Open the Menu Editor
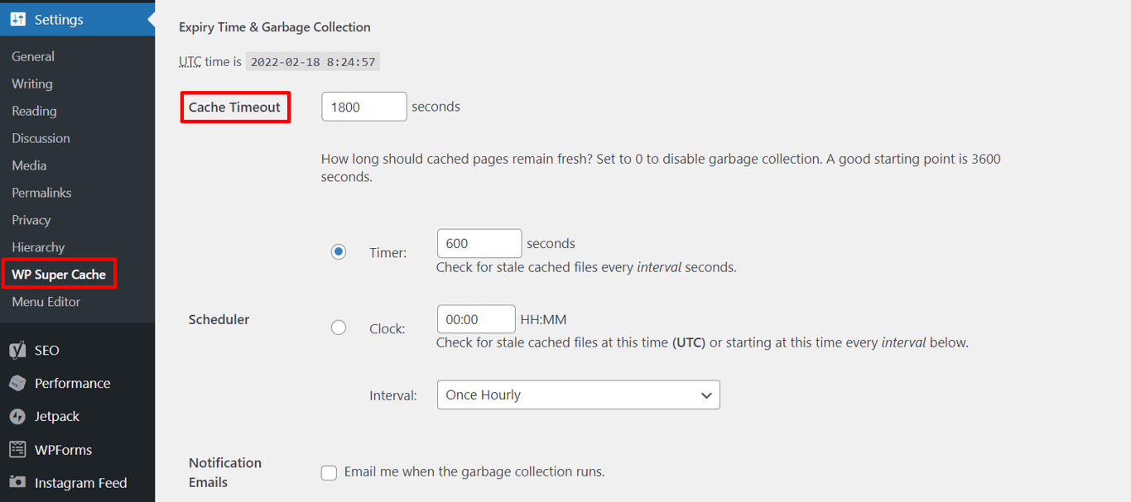Viewport: 1131px width, 502px height. [44, 301]
